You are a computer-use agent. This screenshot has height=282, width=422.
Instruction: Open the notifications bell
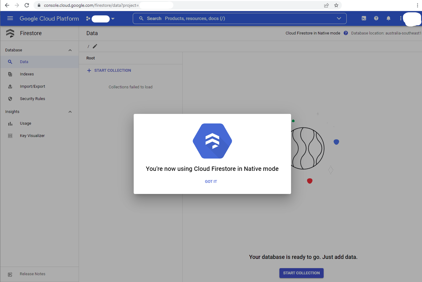pos(388,18)
